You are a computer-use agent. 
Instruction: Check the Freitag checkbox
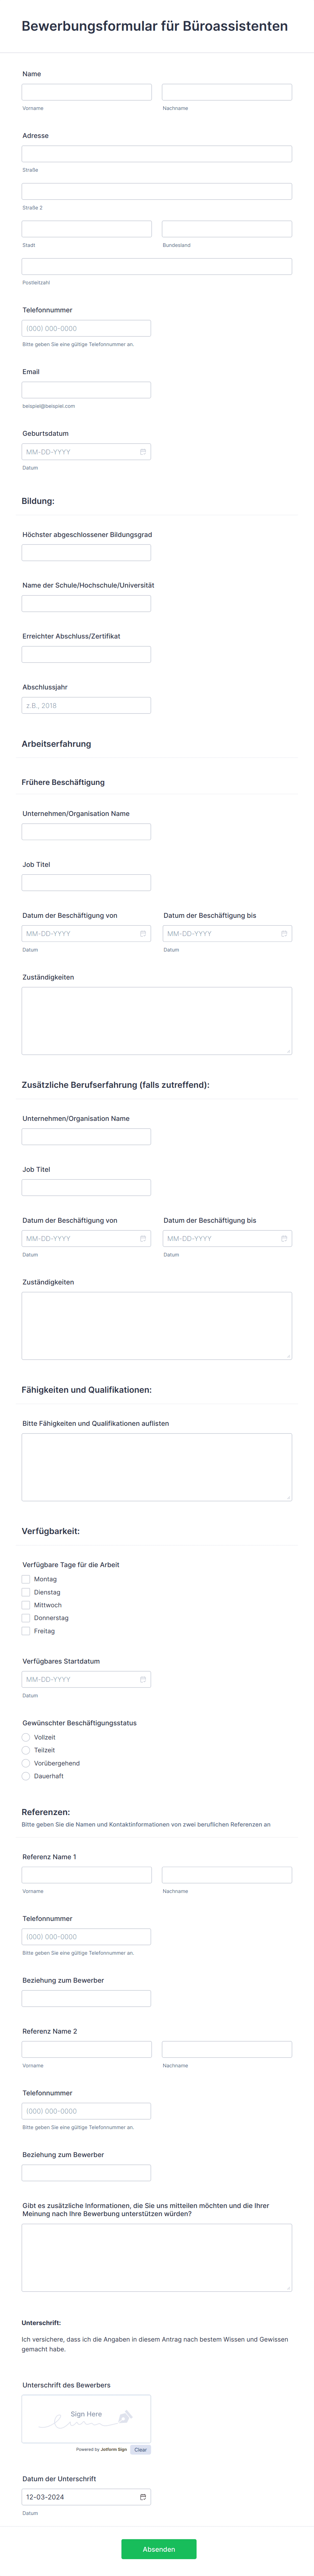click(x=26, y=1631)
